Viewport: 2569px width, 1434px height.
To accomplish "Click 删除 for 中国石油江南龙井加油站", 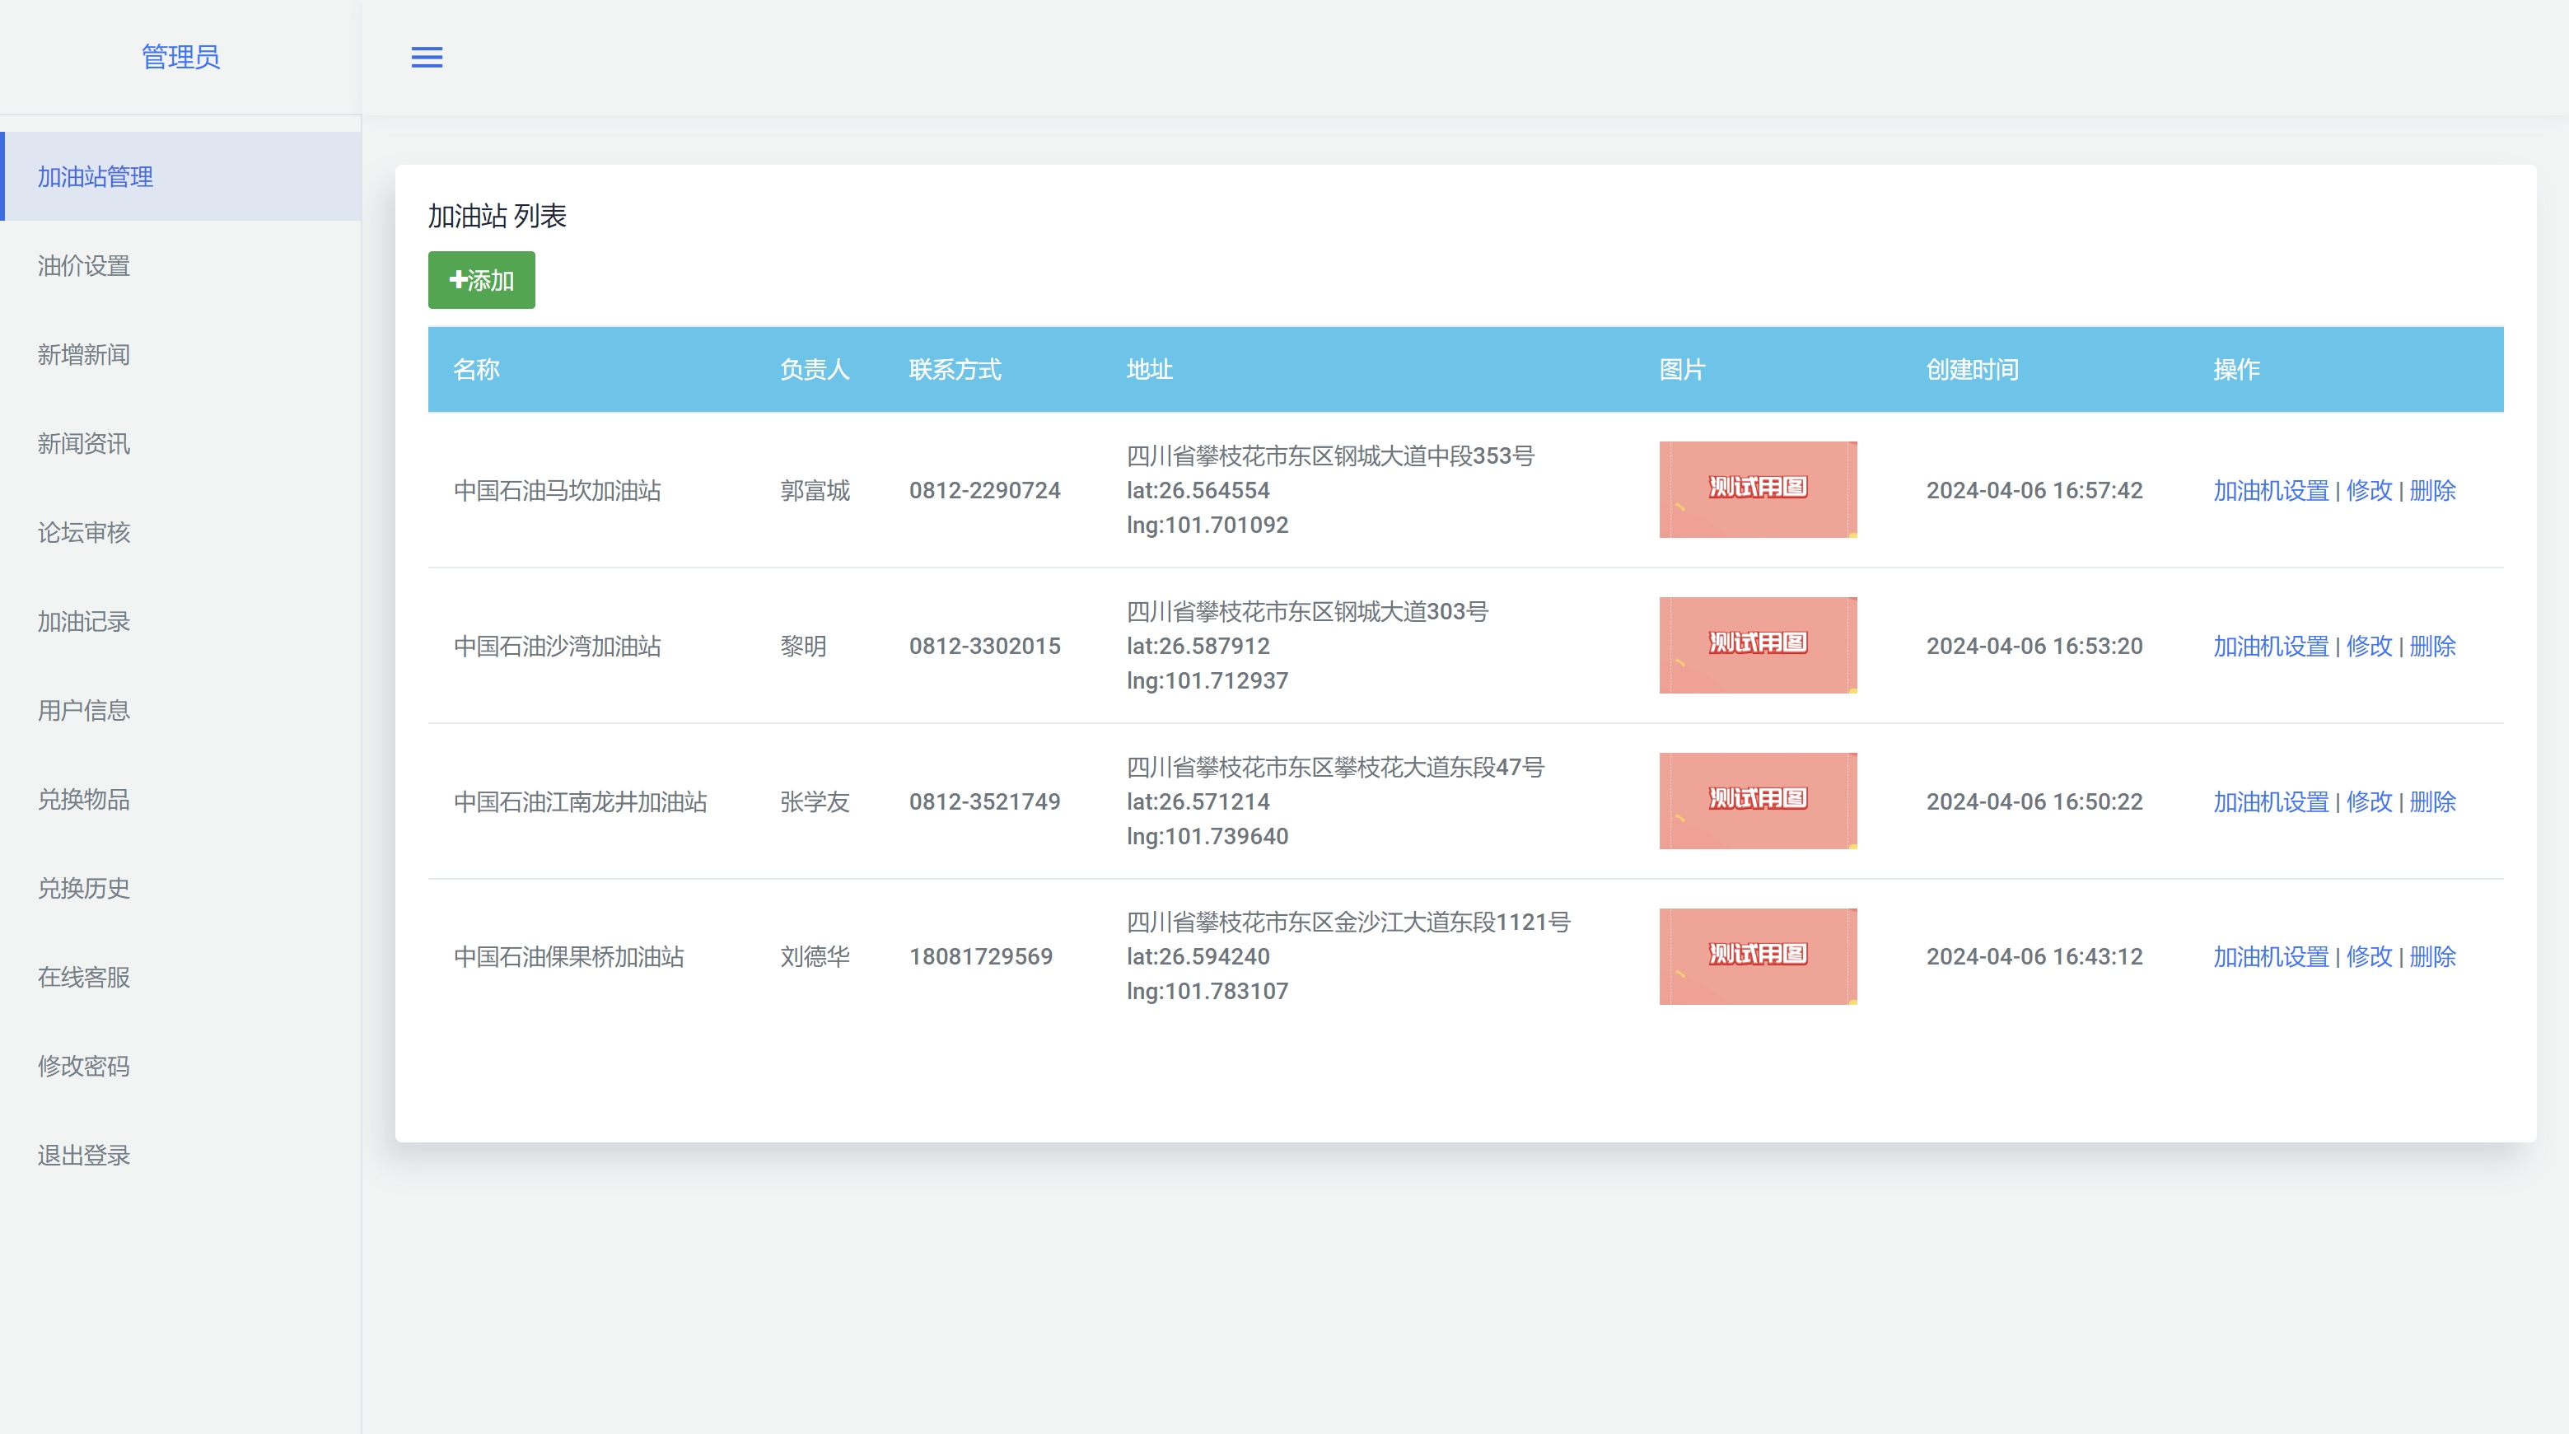I will coord(2432,801).
